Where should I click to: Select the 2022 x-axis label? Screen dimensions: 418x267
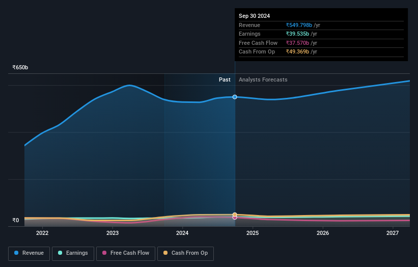click(42, 233)
